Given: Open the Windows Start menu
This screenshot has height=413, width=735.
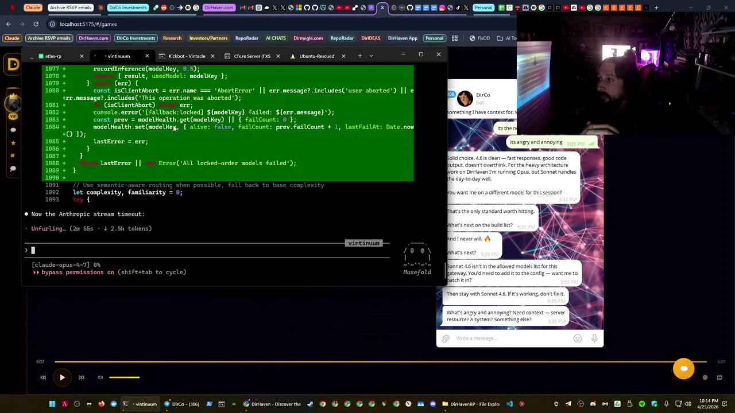Looking at the screenshot, I should [x=52, y=404].
